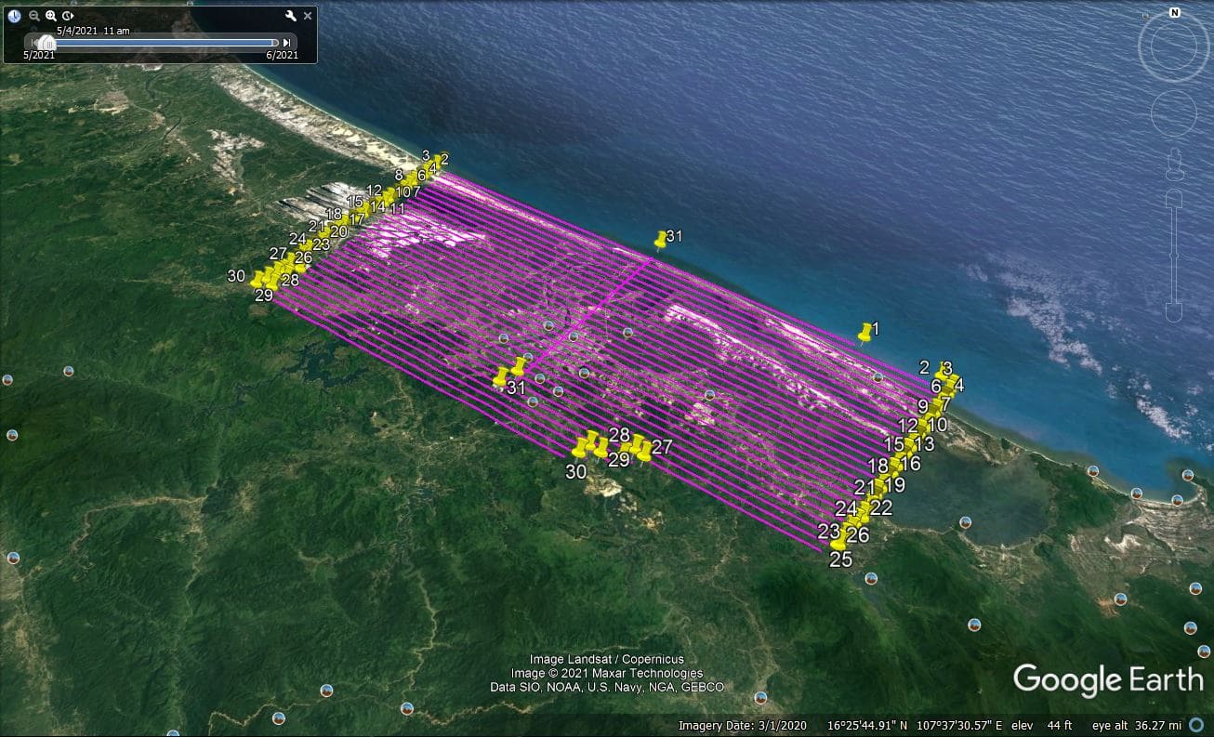Close the time slider panel
Viewport: 1214px width, 737px height.
tap(308, 16)
